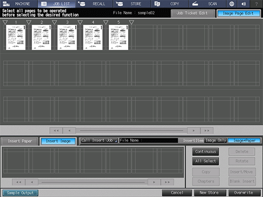Image resolution: width=263 pixels, height=197 pixels.
Task: Select page 3 thumbnail
Action: tap(67, 38)
